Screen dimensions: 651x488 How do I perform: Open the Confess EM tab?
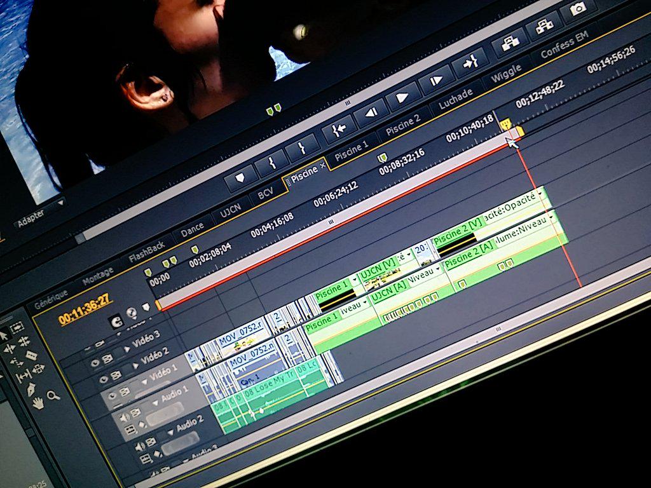[564, 46]
